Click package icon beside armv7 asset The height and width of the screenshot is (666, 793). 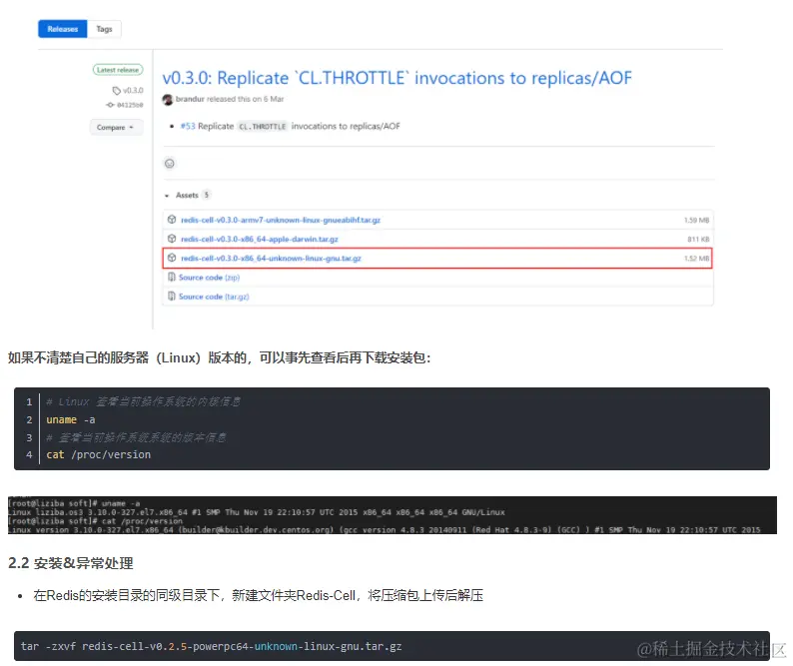click(x=172, y=220)
